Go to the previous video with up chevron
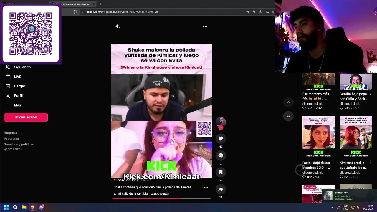The image size is (377, 212). (x=288, y=102)
